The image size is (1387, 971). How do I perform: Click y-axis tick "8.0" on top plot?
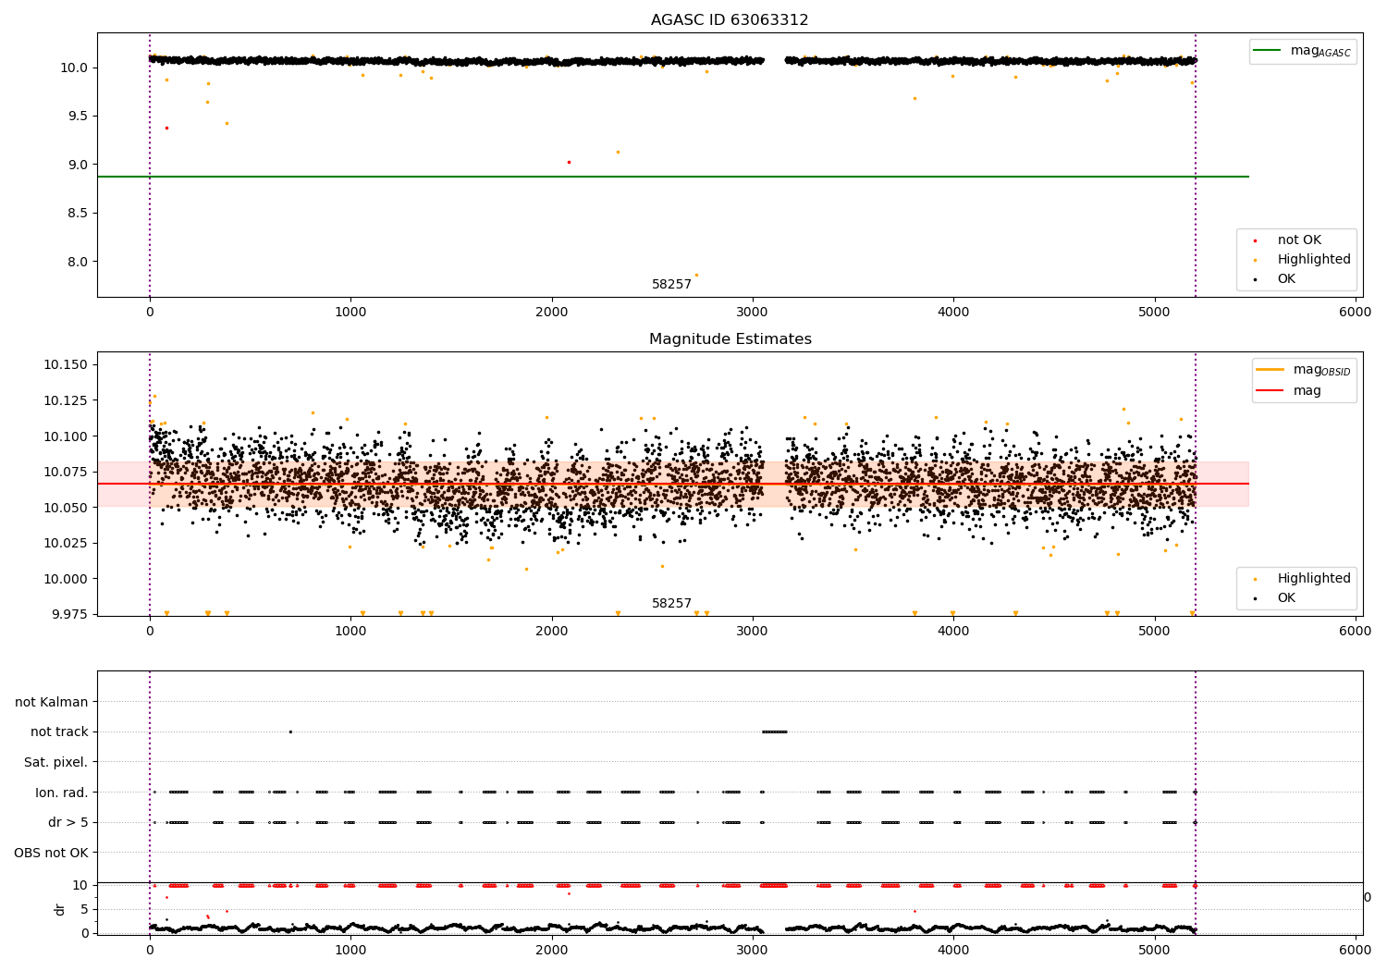click(78, 262)
